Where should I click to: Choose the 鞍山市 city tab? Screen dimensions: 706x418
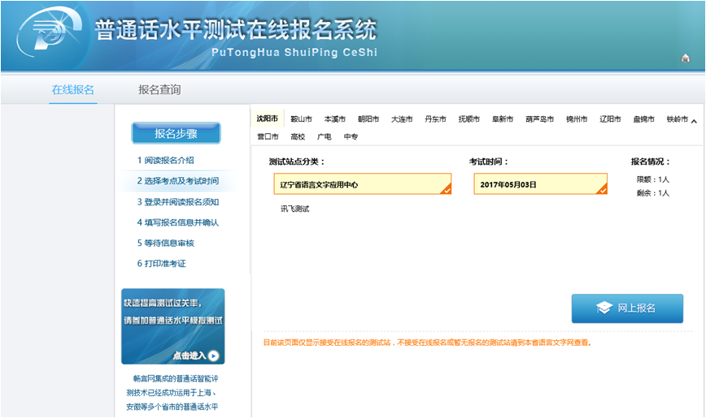pos(301,119)
